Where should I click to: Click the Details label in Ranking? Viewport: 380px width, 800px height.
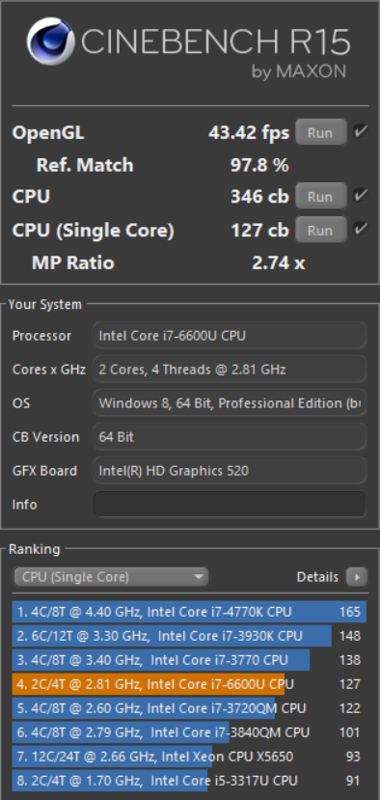click(317, 577)
